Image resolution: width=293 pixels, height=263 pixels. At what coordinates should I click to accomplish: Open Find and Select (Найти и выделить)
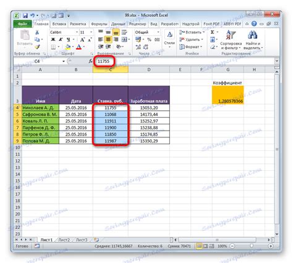tap(253, 40)
